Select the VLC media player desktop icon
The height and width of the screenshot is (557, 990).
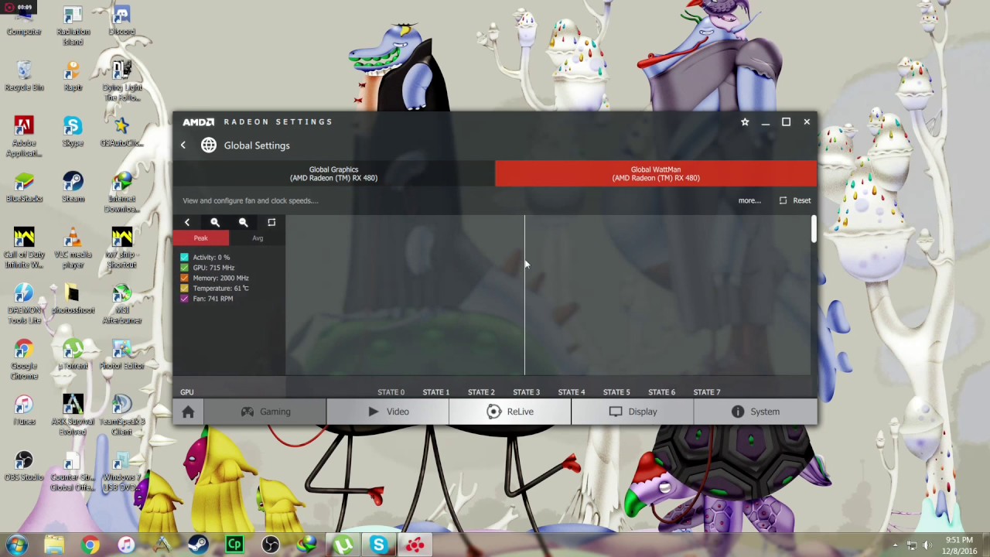click(x=73, y=248)
